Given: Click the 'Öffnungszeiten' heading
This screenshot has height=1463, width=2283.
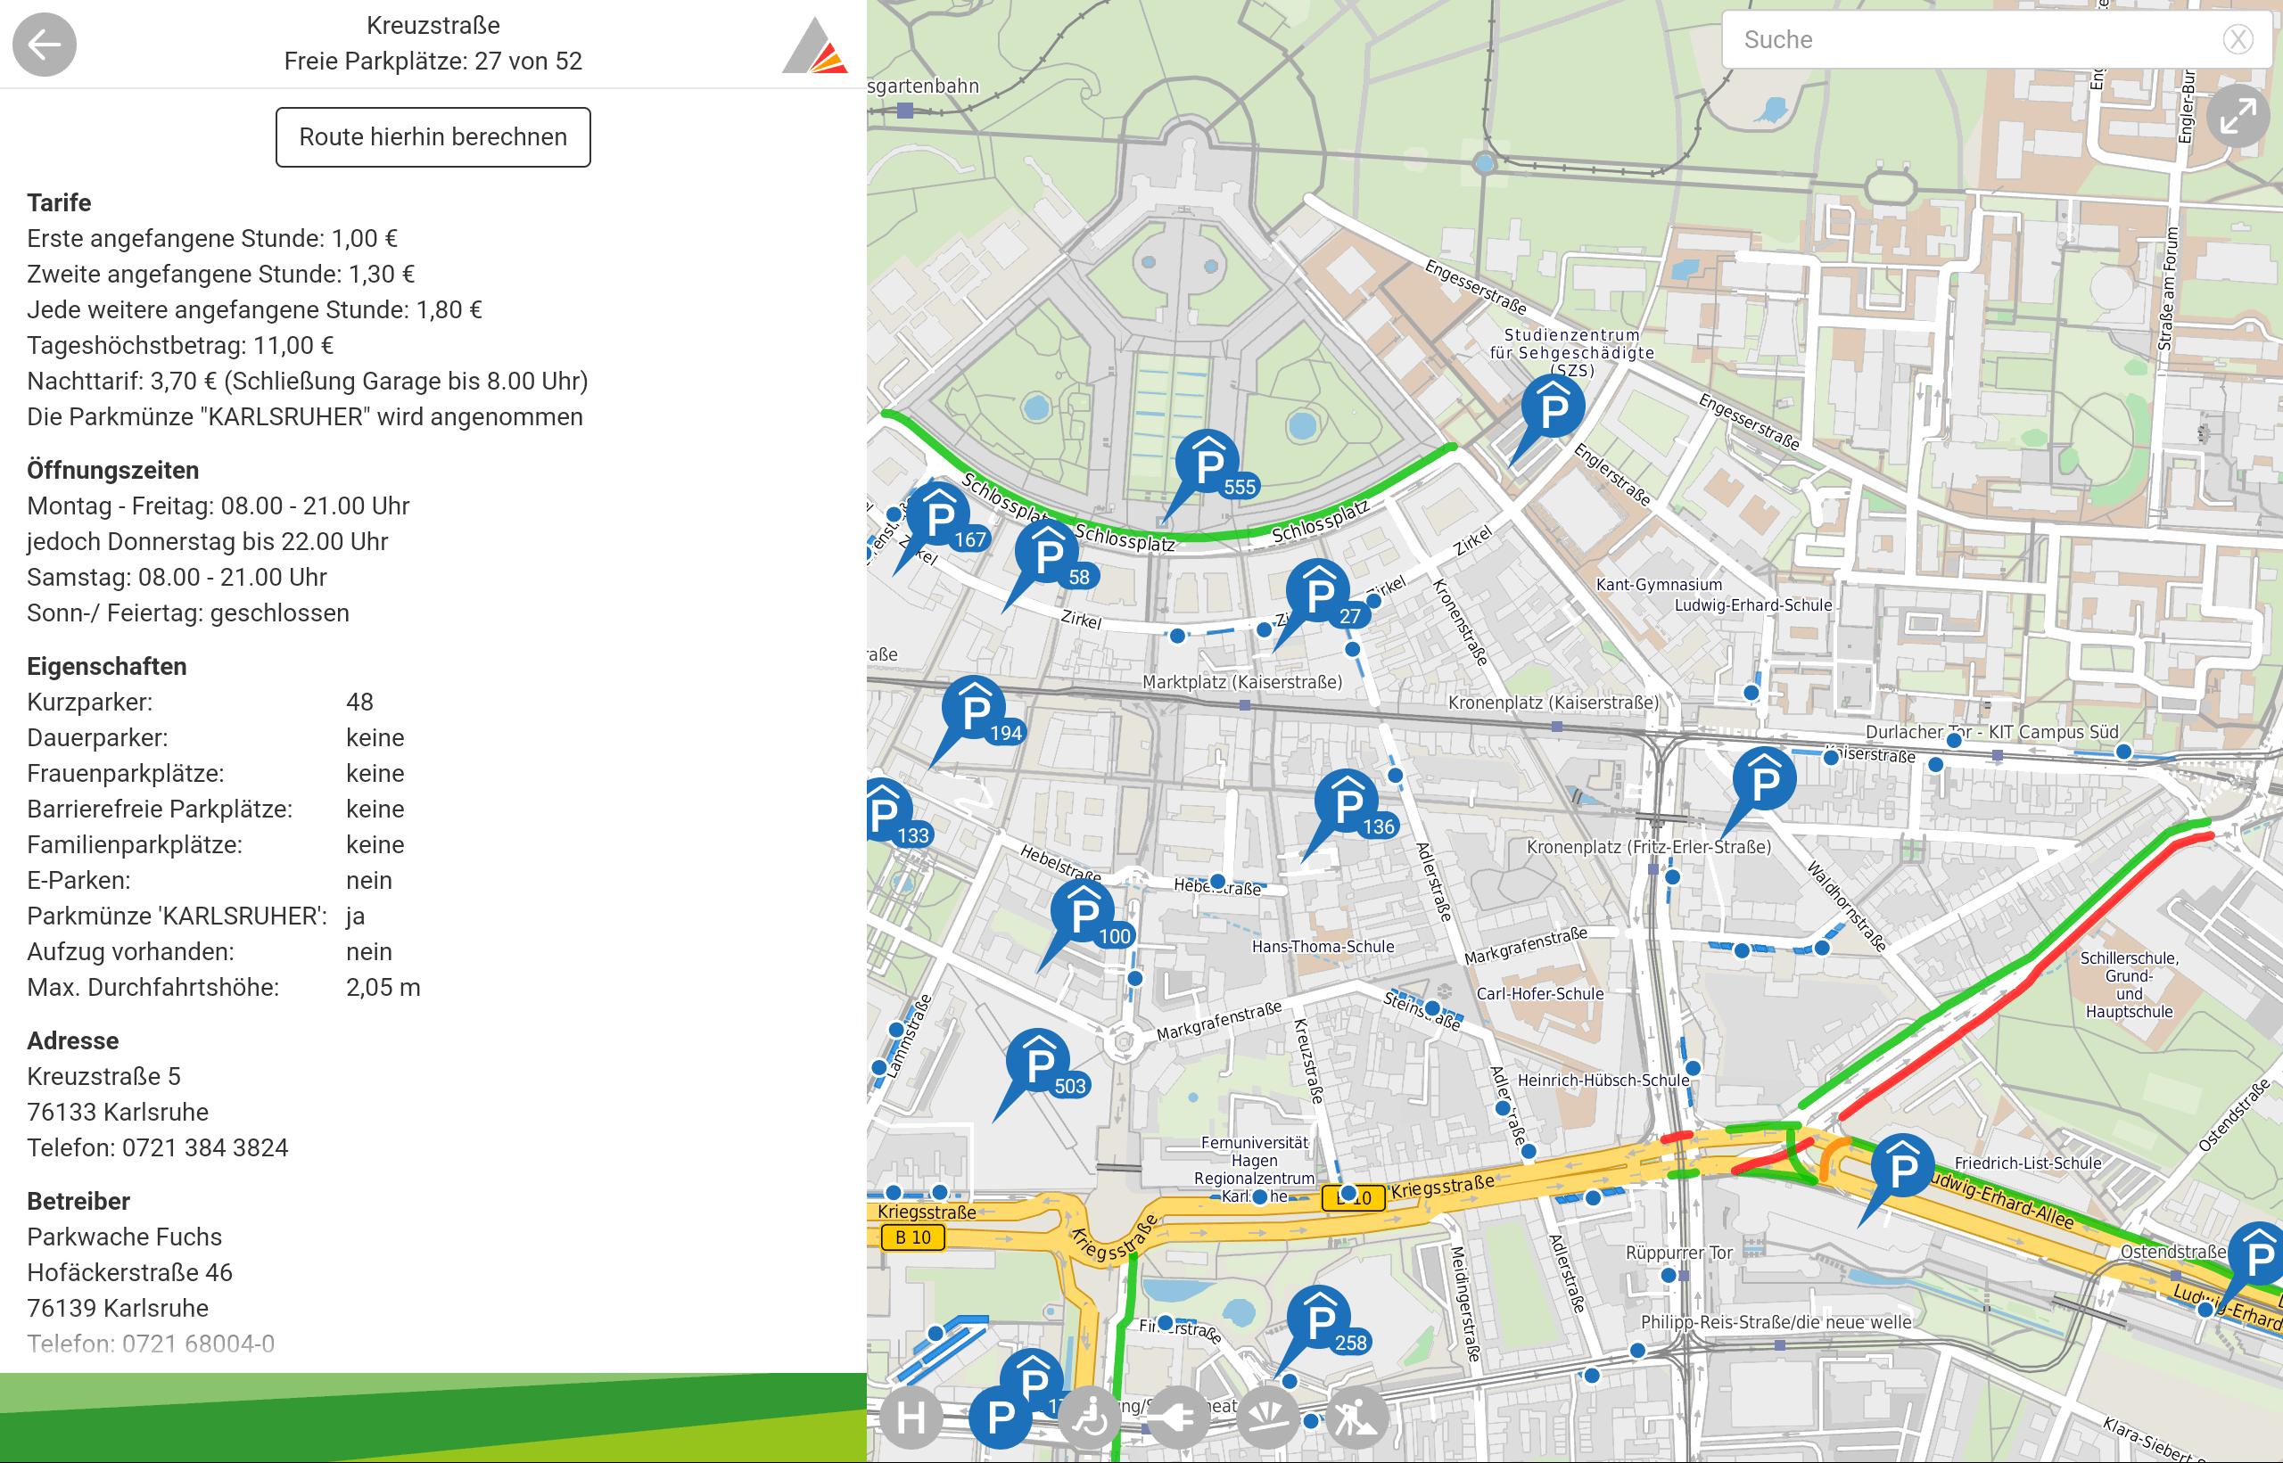Looking at the screenshot, I should coord(113,470).
